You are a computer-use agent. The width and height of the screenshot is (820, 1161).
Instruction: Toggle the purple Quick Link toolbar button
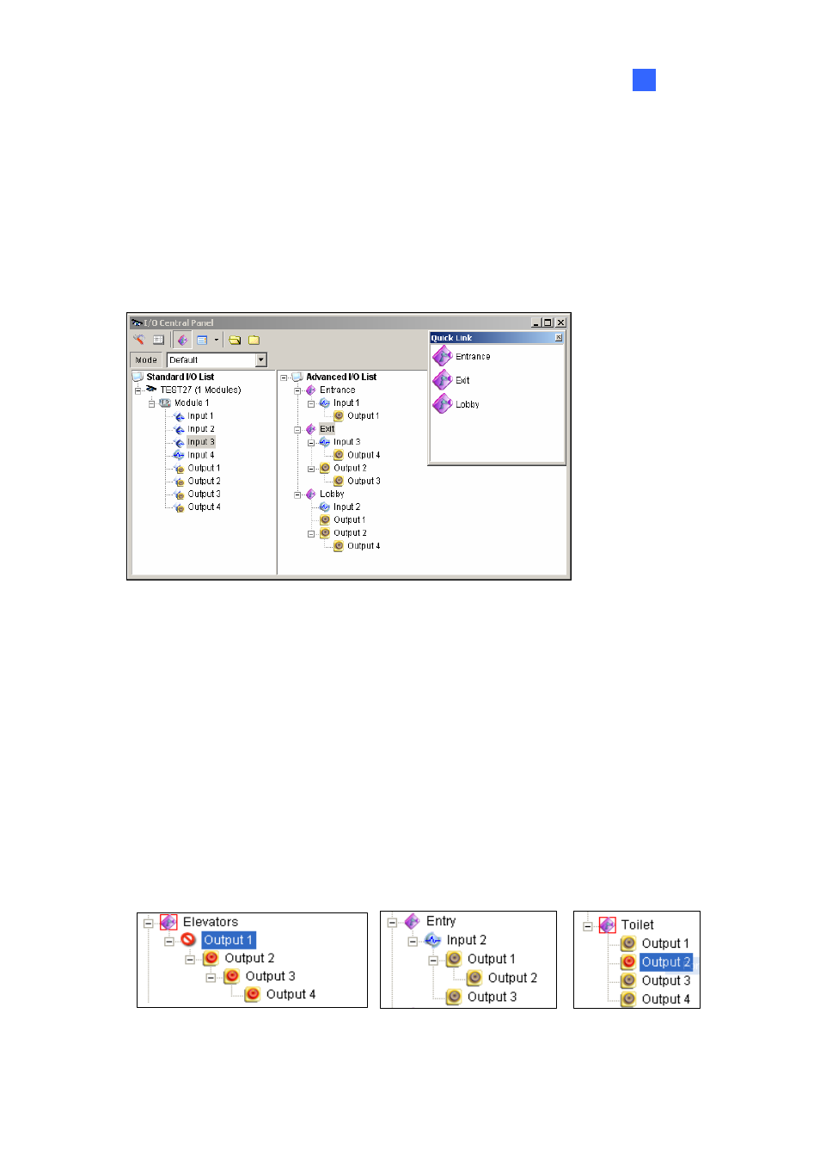click(x=182, y=340)
